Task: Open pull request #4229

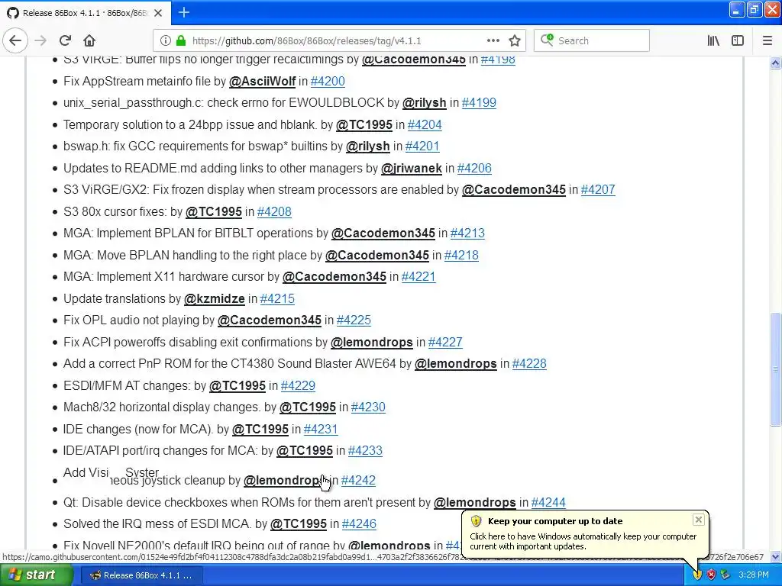Action: pos(299,385)
